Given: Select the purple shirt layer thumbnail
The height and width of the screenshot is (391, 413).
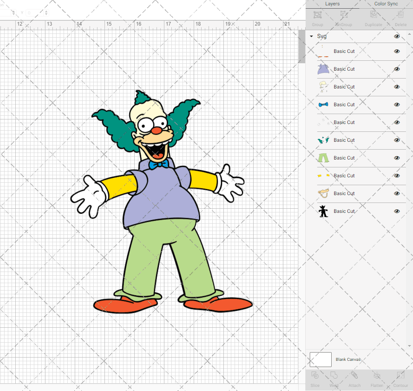Looking at the screenshot, I should click(323, 69).
